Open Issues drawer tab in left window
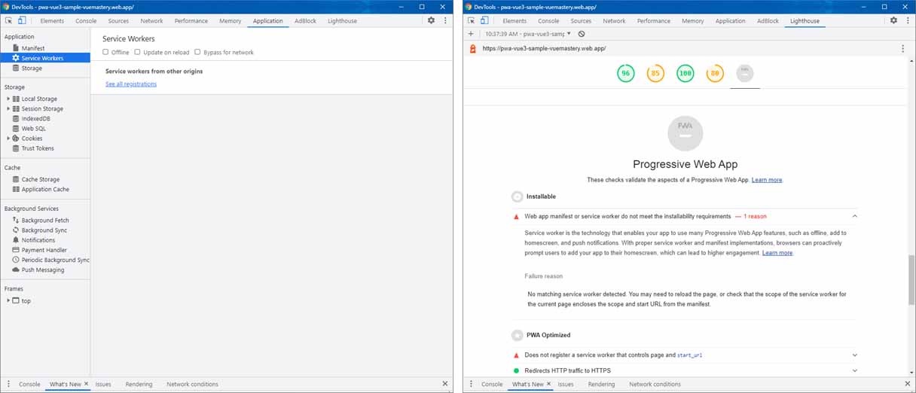Image resolution: width=916 pixels, height=393 pixels. point(103,384)
